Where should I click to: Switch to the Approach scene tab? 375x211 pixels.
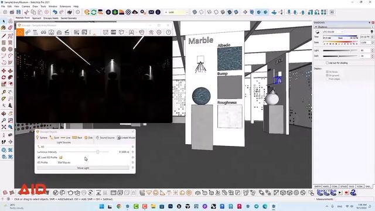tap(36, 18)
